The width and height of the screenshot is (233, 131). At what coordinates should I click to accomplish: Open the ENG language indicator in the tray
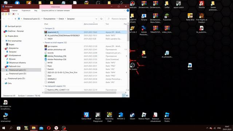[x=219, y=128]
